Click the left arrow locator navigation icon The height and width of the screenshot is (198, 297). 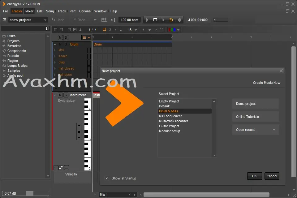coord(144,30)
